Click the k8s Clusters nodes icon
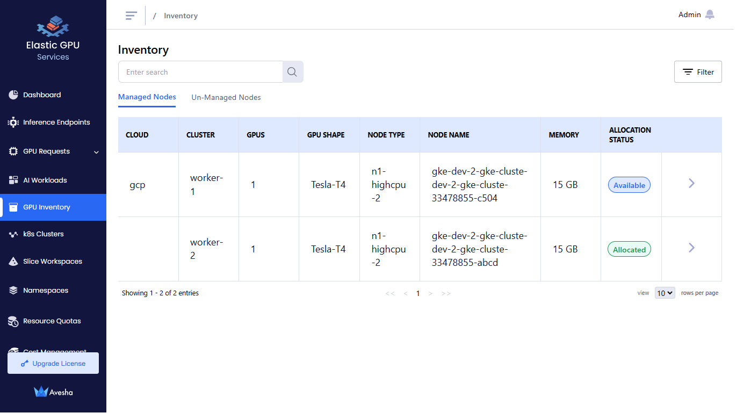The height and width of the screenshot is (420, 751). [13, 234]
